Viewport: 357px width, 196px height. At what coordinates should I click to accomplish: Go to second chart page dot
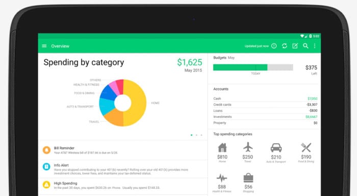[x=196, y=135]
